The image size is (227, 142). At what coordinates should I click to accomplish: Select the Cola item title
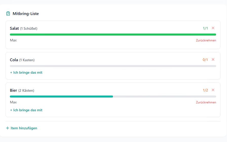(14, 60)
